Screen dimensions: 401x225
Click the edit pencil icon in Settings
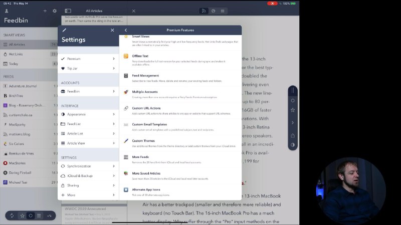click(64, 30)
